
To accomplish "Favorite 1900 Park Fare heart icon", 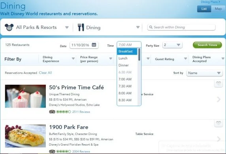I will 218,123.
